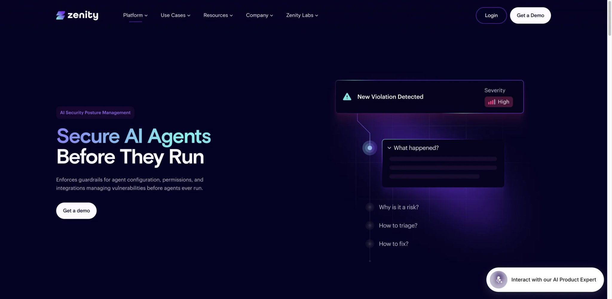Click the High severity badge

click(498, 102)
